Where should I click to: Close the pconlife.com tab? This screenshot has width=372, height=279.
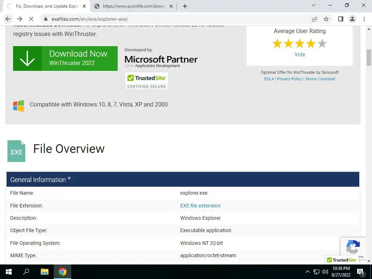tap(171, 7)
